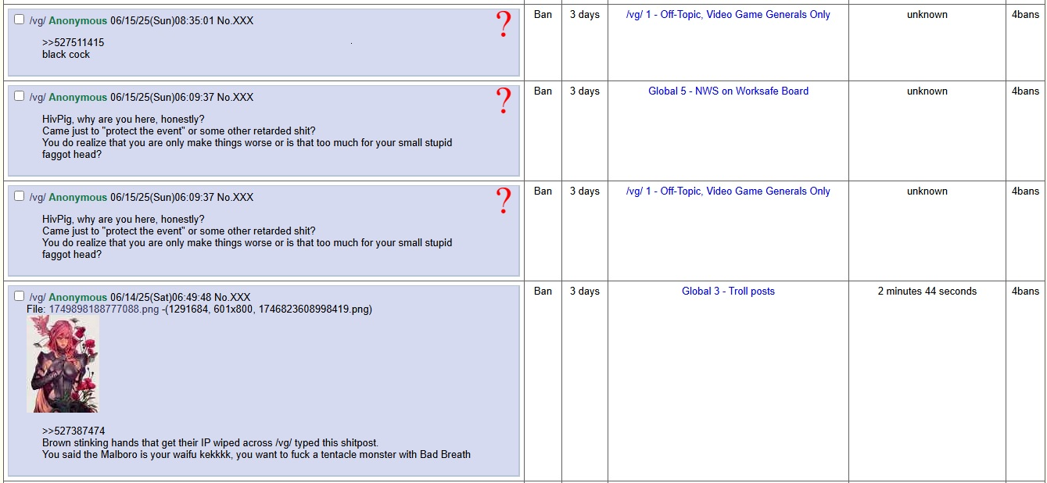The image size is (1047, 483).
Task: Click the timestamp 06/15/25(Sun)08:35:01
Action: [162, 21]
